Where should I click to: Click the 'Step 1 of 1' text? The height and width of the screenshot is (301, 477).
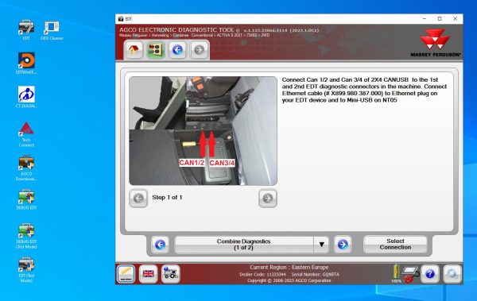point(167,198)
